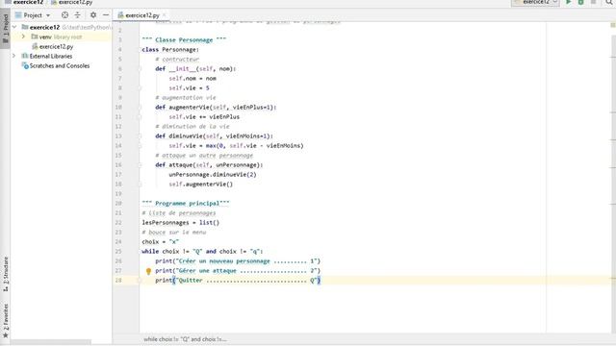Click the 'while choix' loop line
Screen dimensions: 616x346
point(202,252)
